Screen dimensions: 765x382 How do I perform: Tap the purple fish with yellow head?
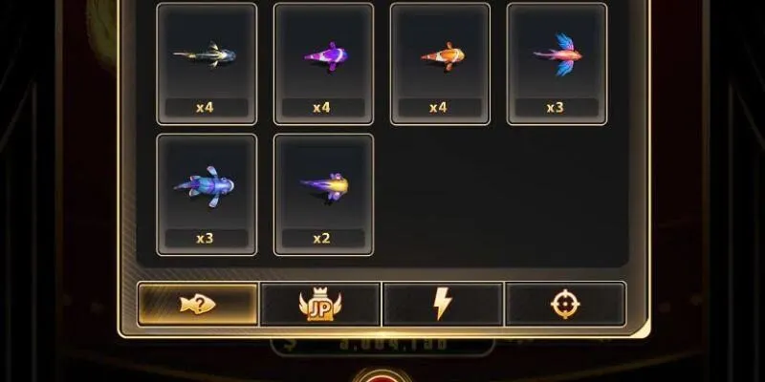pyautogui.click(x=325, y=185)
